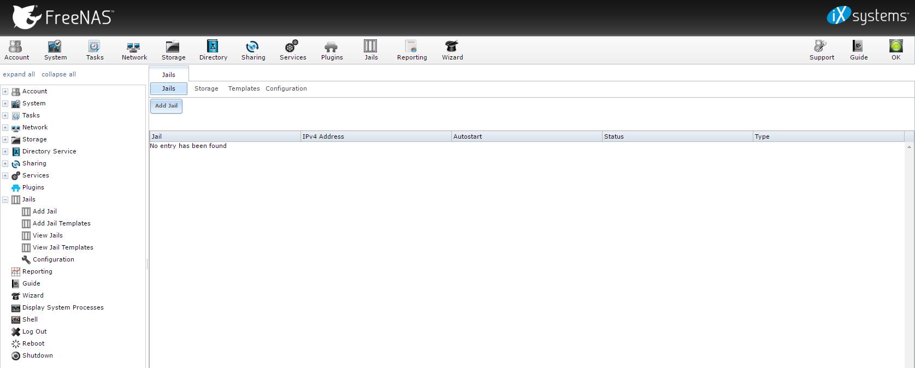Open Sharing in the top toolbar
Image resolution: width=915 pixels, height=368 pixels.
pos(253,50)
